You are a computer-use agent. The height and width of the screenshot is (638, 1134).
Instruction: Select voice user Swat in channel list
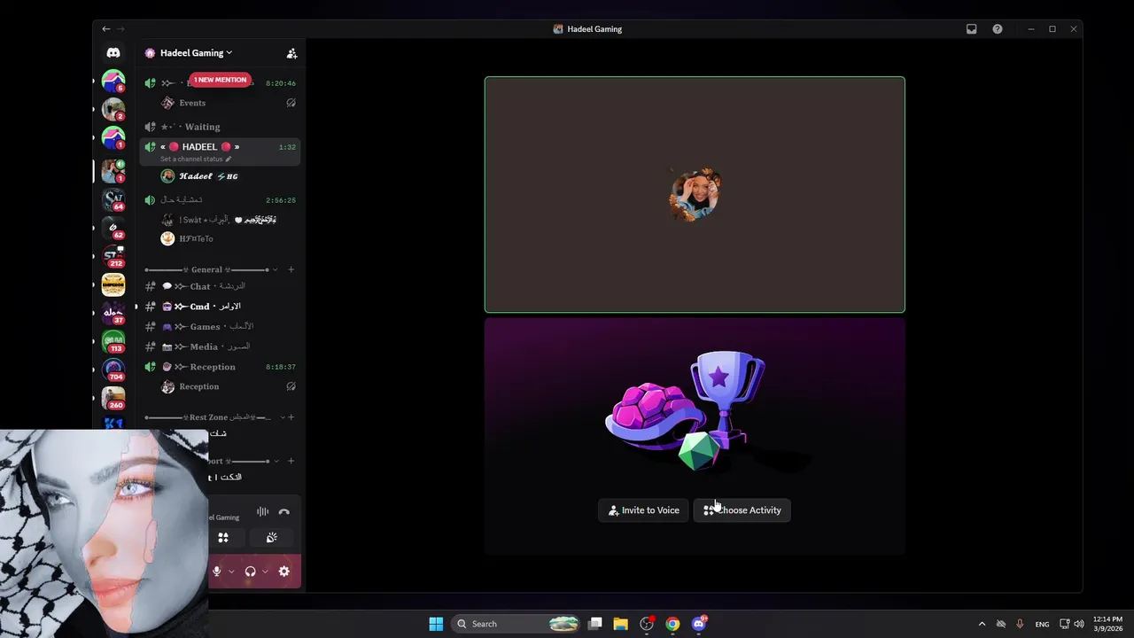coord(229,219)
